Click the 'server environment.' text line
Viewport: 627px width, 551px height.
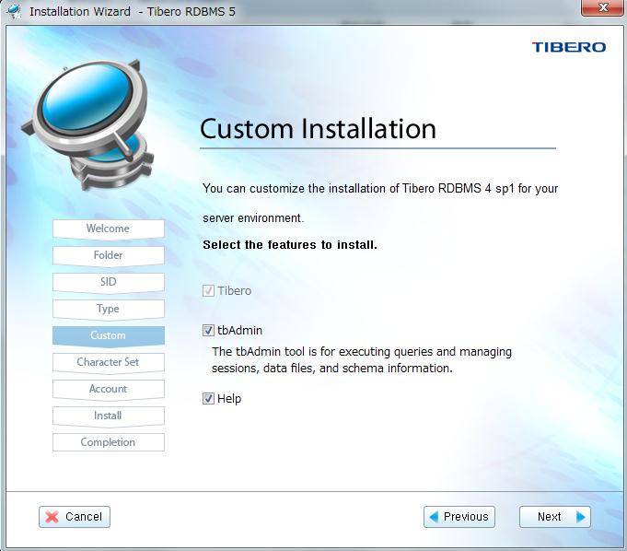click(x=253, y=218)
